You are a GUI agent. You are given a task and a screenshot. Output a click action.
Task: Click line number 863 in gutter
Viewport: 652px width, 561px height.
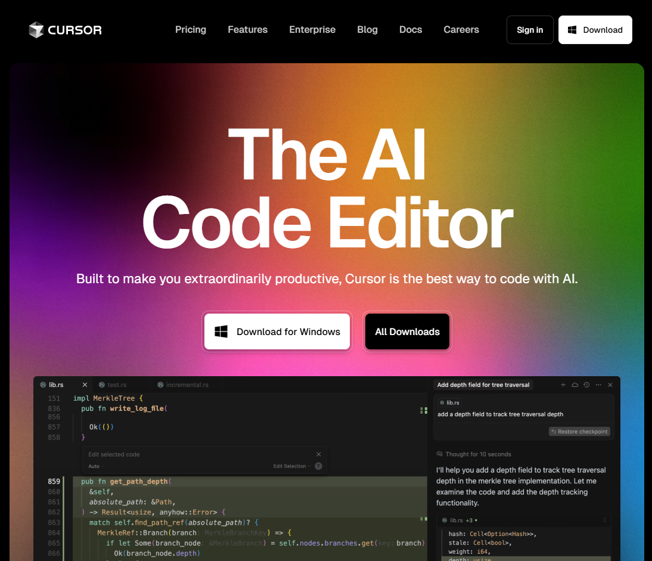tap(54, 522)
